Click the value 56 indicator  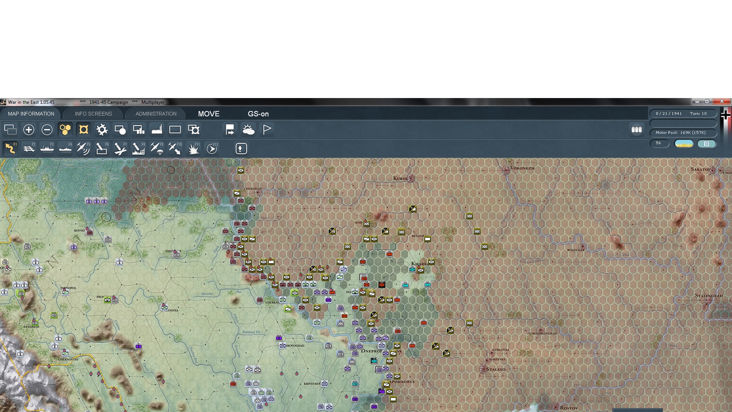pos(659,143)
